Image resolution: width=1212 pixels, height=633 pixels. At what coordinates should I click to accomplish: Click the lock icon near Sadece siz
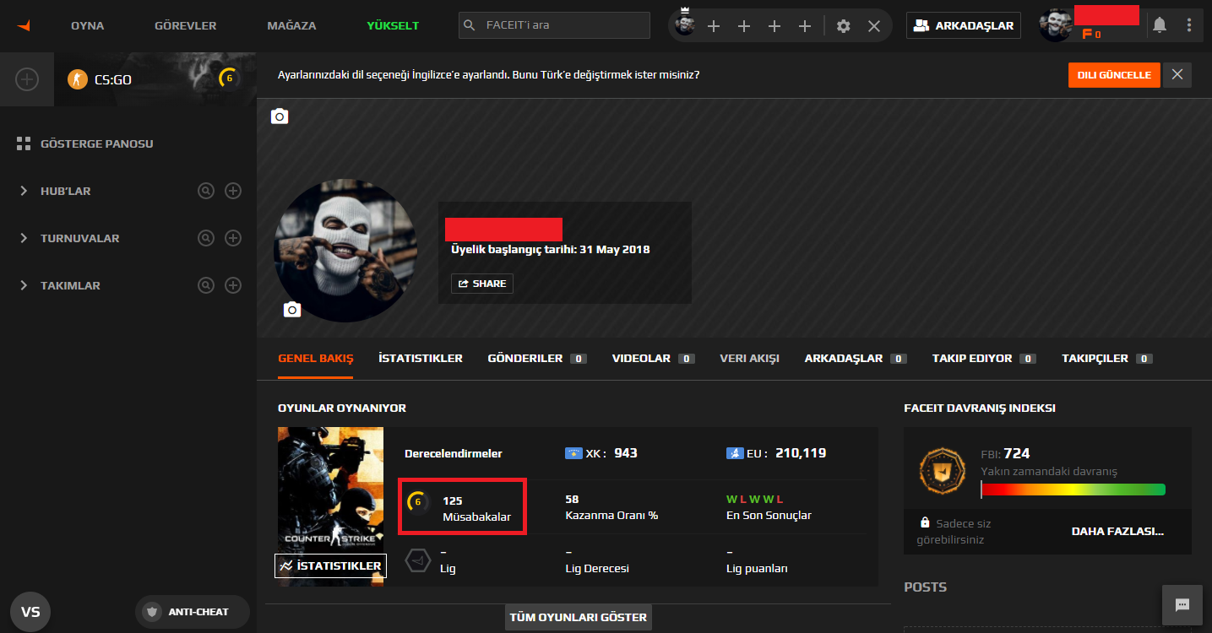point(926,522)
